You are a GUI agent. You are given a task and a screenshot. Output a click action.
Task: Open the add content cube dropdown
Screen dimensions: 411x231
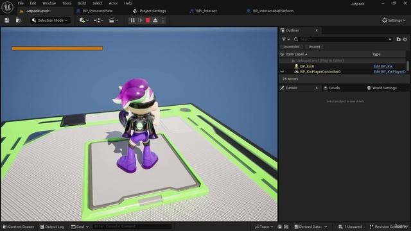tap(84, 20)
